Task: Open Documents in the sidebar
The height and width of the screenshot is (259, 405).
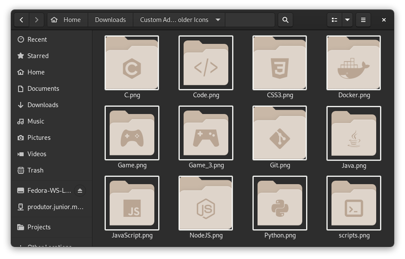Action: point(52,88)
